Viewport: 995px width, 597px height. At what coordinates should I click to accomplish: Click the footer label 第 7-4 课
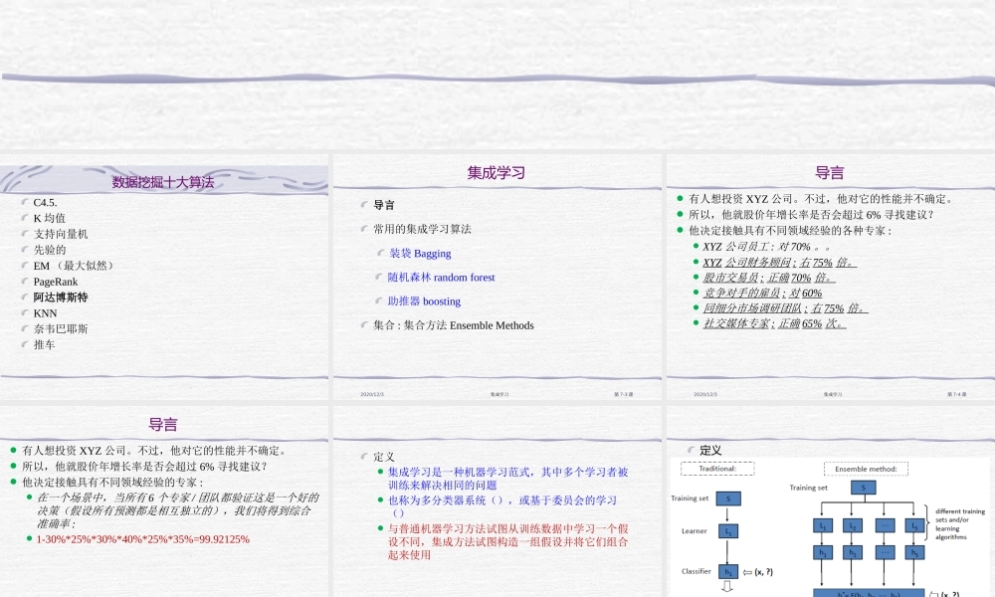point(956,395)
